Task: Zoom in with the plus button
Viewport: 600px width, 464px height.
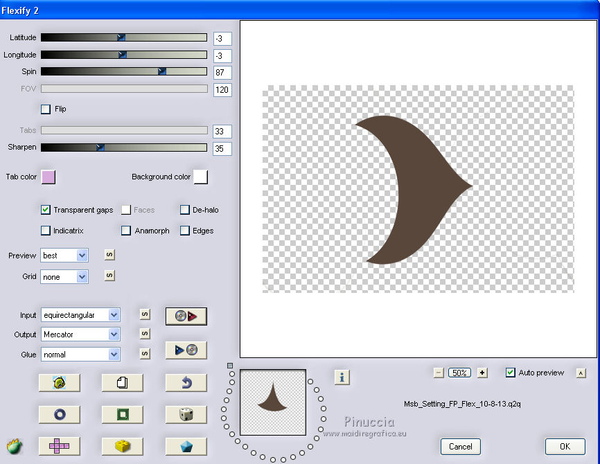Action: (x=482, y=373)
